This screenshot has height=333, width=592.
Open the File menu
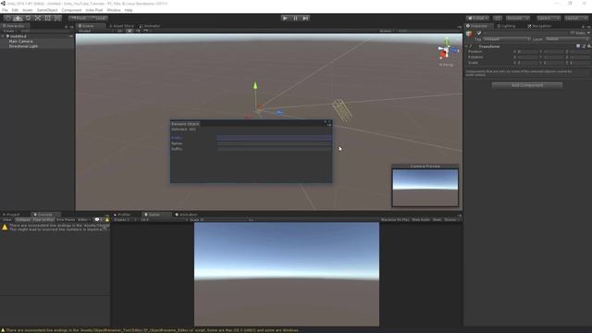pos(5,10)
